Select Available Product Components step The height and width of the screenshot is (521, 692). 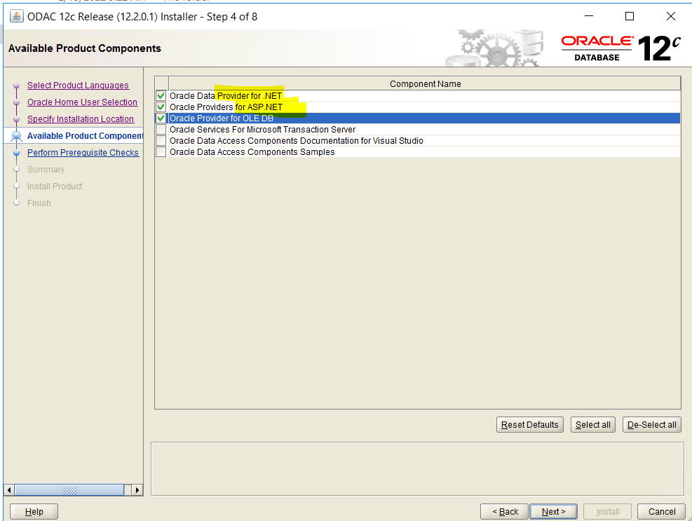[85, 135]
